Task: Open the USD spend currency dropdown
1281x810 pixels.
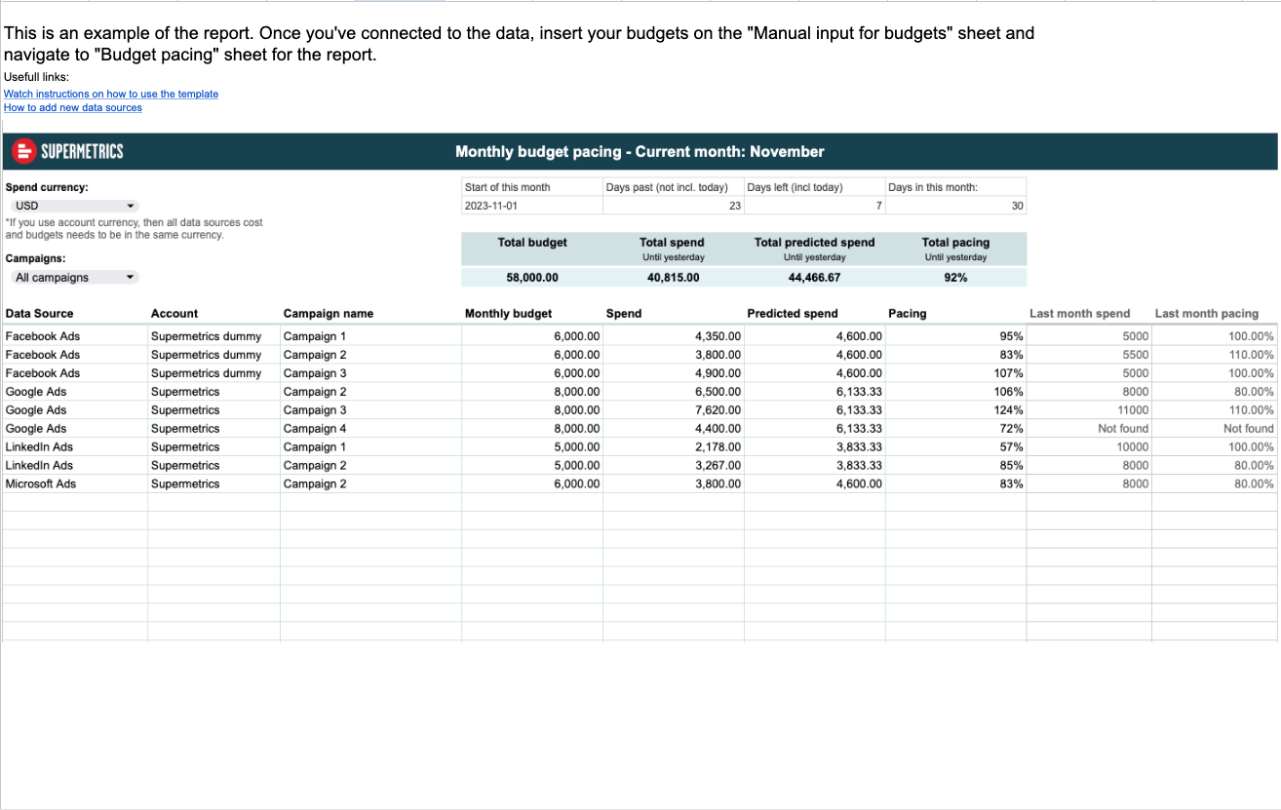Action: pos(74,206)
